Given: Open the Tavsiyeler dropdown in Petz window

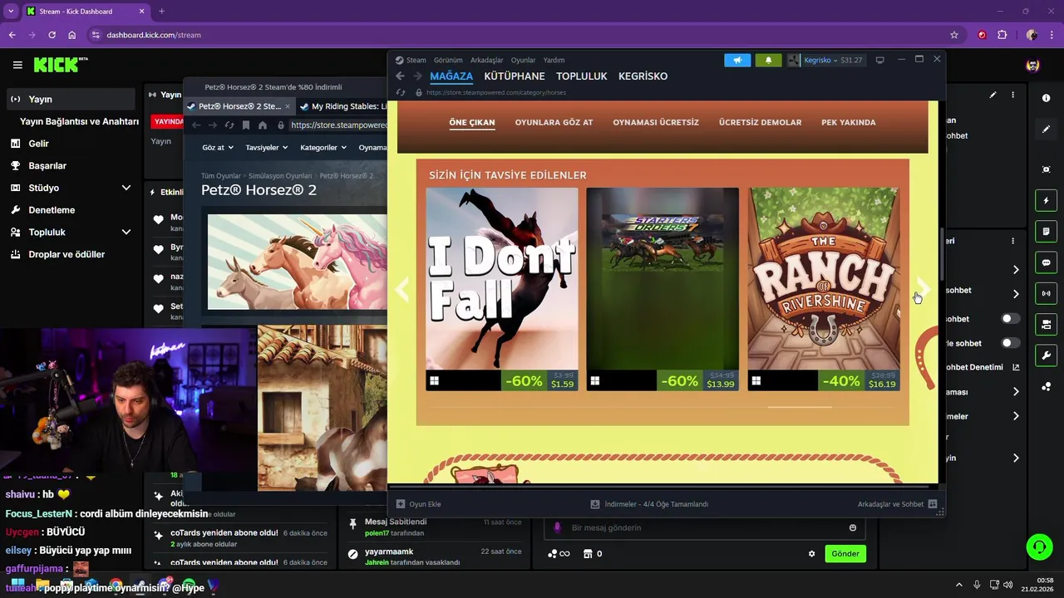Looking at the screenshot, I should [266, 148].
